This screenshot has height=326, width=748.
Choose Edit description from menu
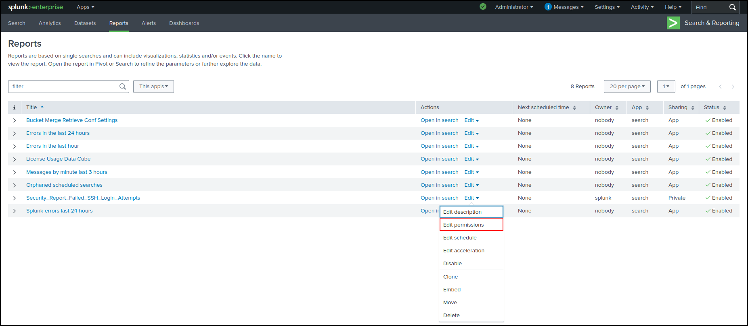coord(471,212)
